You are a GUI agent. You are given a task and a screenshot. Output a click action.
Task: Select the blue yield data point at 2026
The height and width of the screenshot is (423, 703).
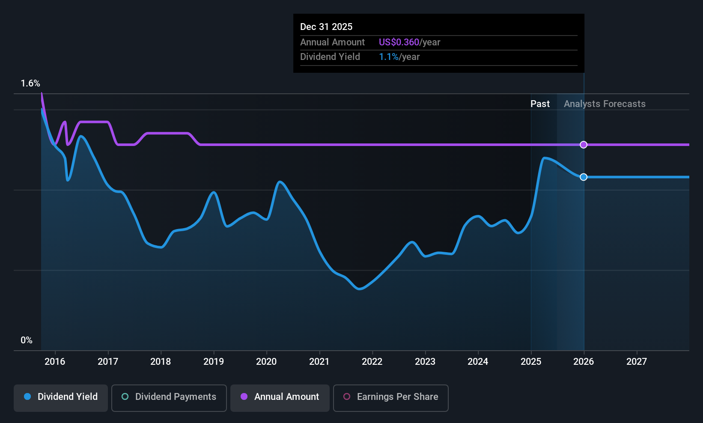click(x=584, y=177)
